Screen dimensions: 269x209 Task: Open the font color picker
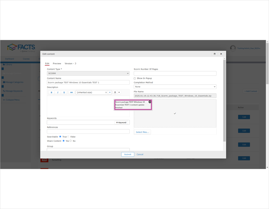coord(115,92)
